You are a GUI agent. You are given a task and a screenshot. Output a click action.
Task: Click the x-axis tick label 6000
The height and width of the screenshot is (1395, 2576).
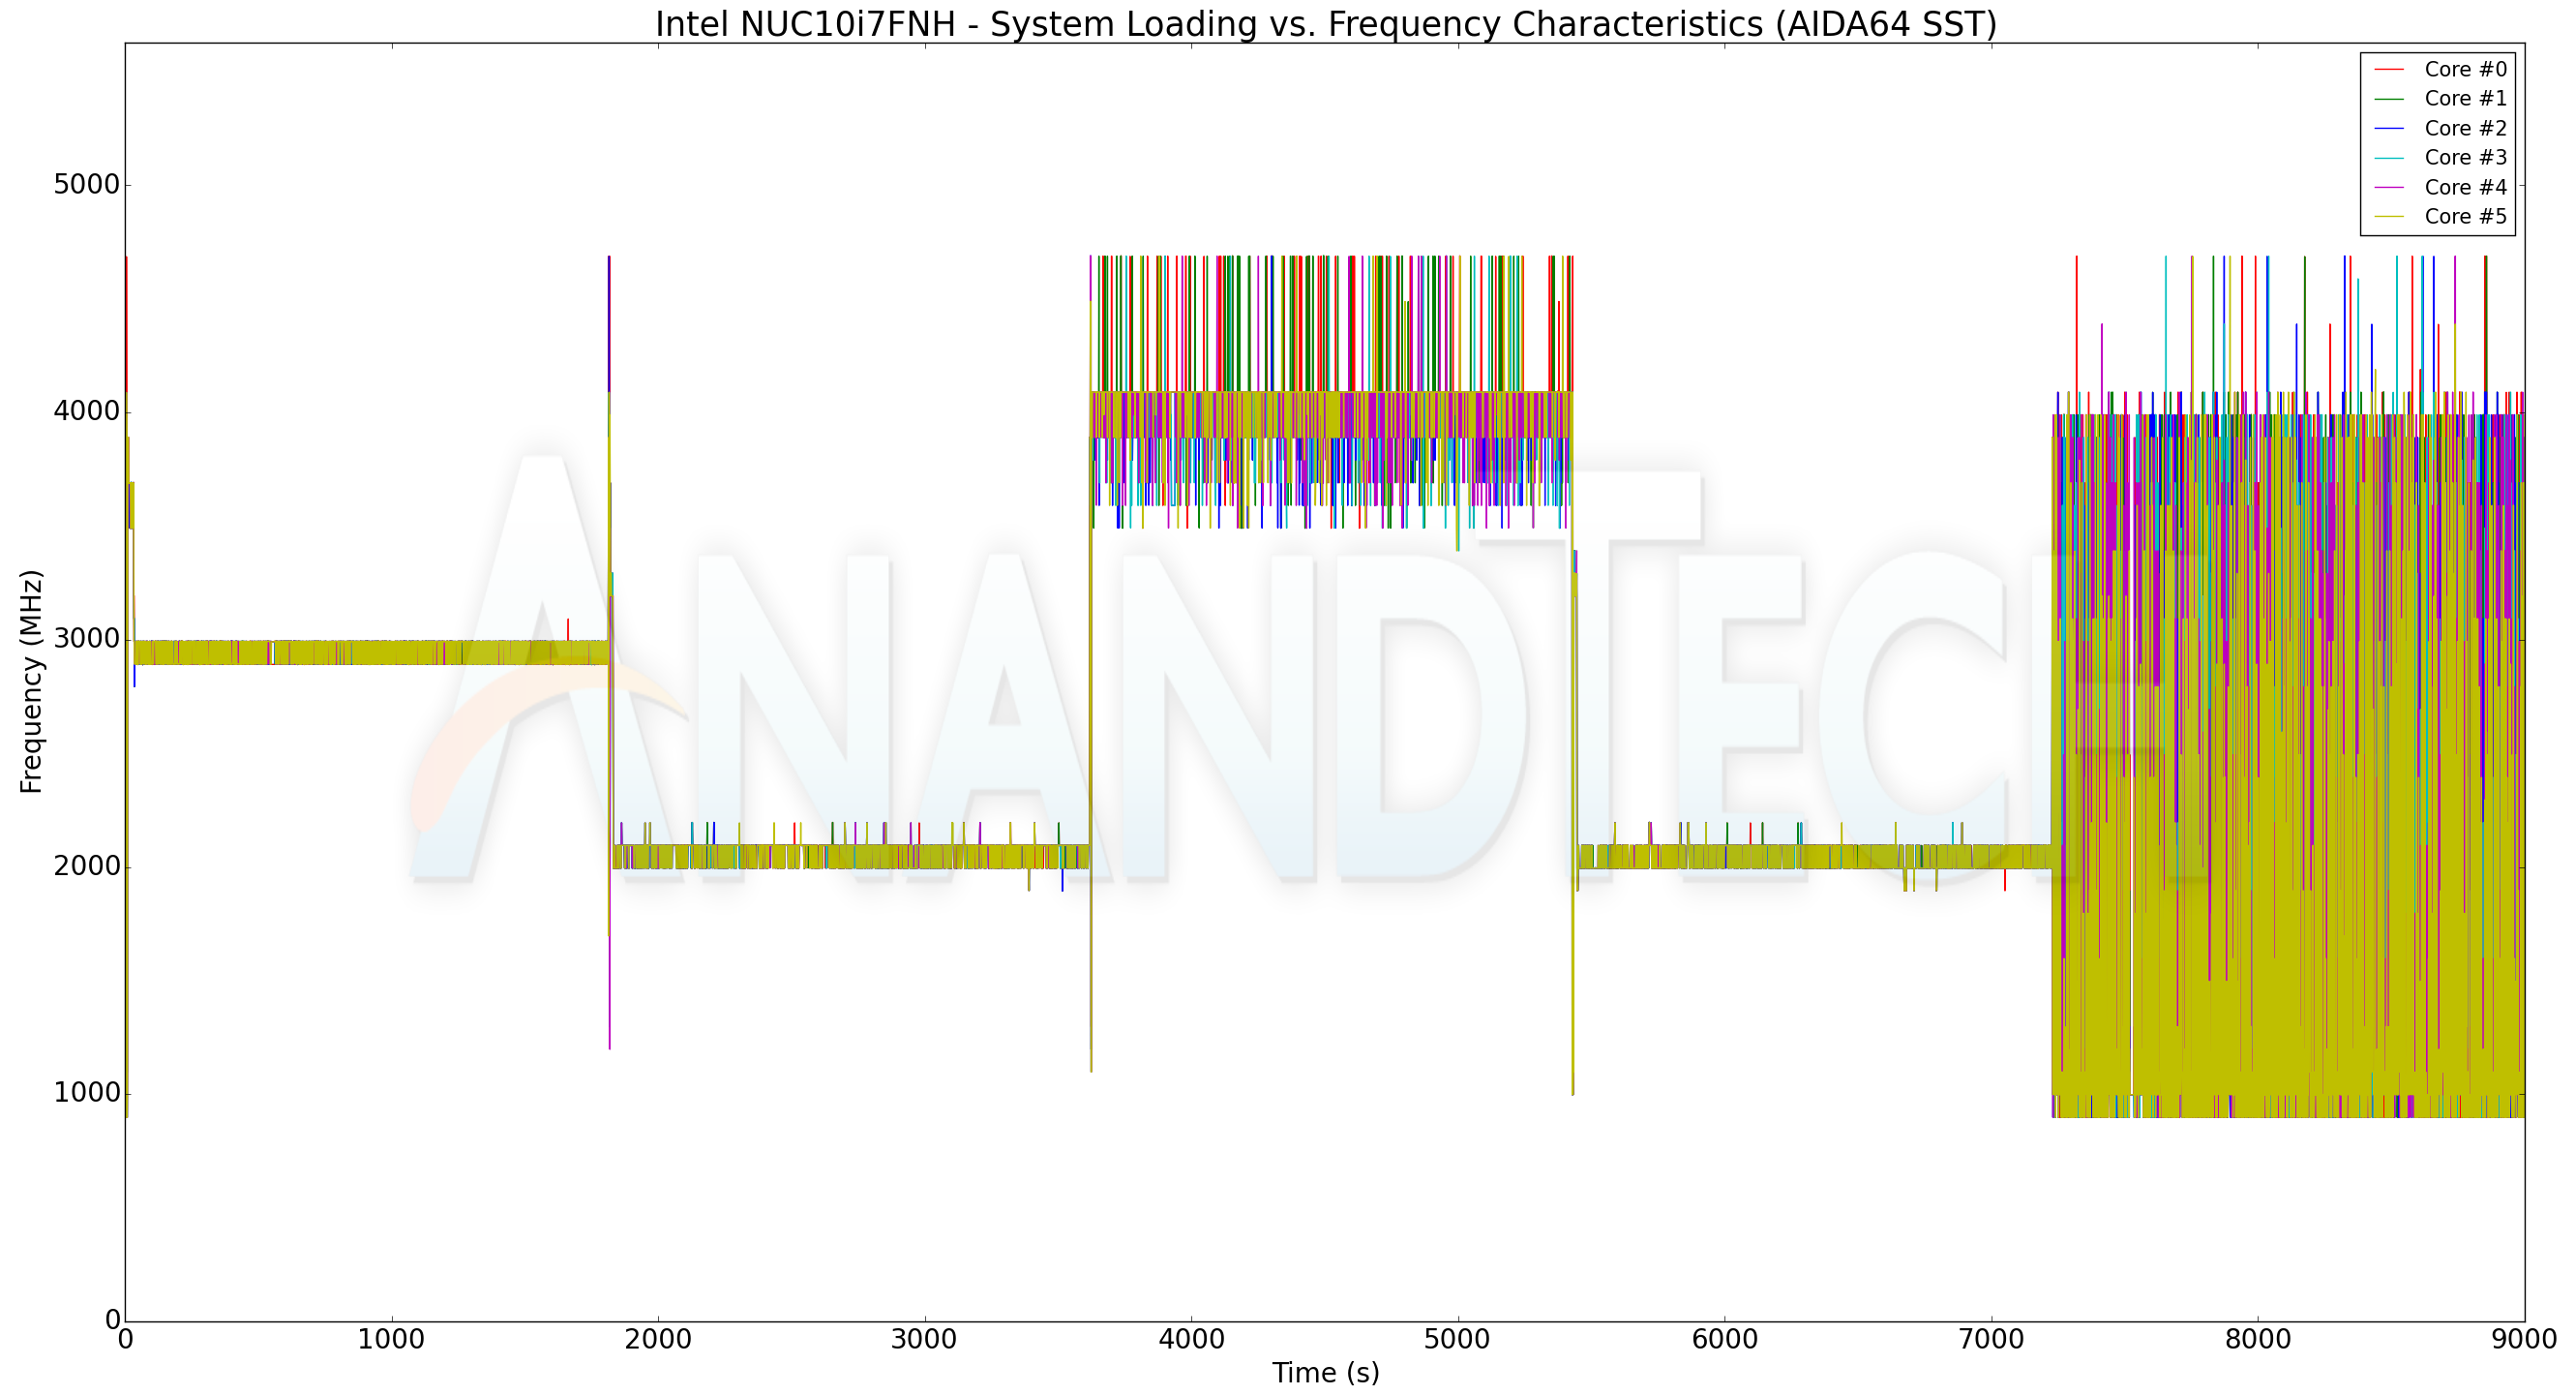point(1725,1339)
